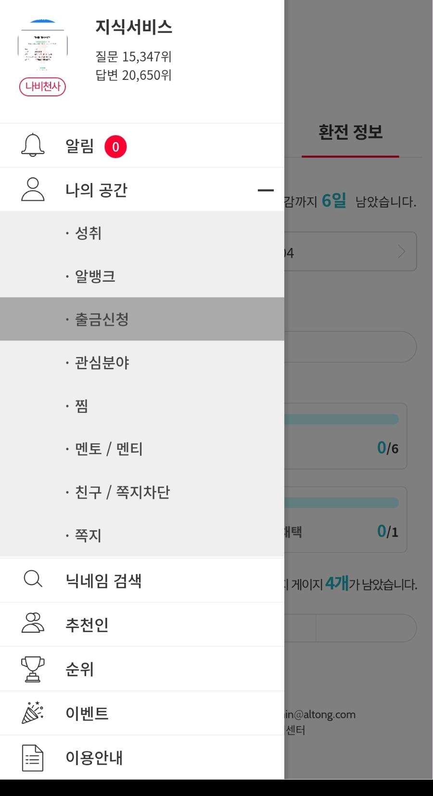The height and width of the screenshot is (796, 433).
Task: Tap the My Space person icon
Action: (33, 189)
